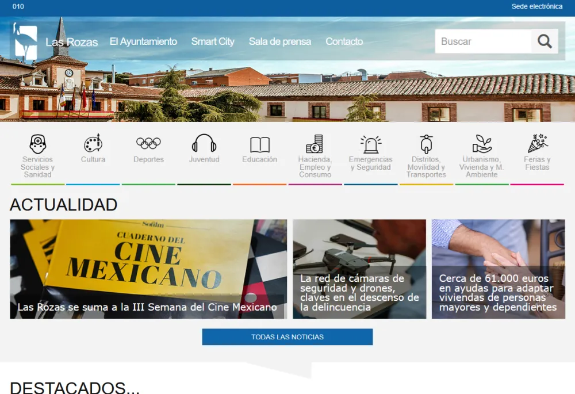Click the Ferias y Fiestas label
This screenshot has width=575, height=394.
coord(537,163)
